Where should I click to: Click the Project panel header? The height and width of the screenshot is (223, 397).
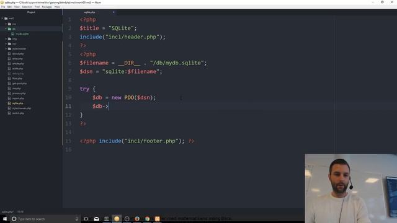(31, 12)
